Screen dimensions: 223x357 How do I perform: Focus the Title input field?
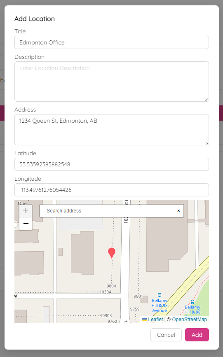click(x=112, y=42)
